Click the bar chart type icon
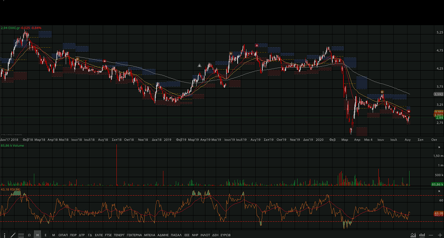This screenshot has height=238, width=444. [422, 235]
